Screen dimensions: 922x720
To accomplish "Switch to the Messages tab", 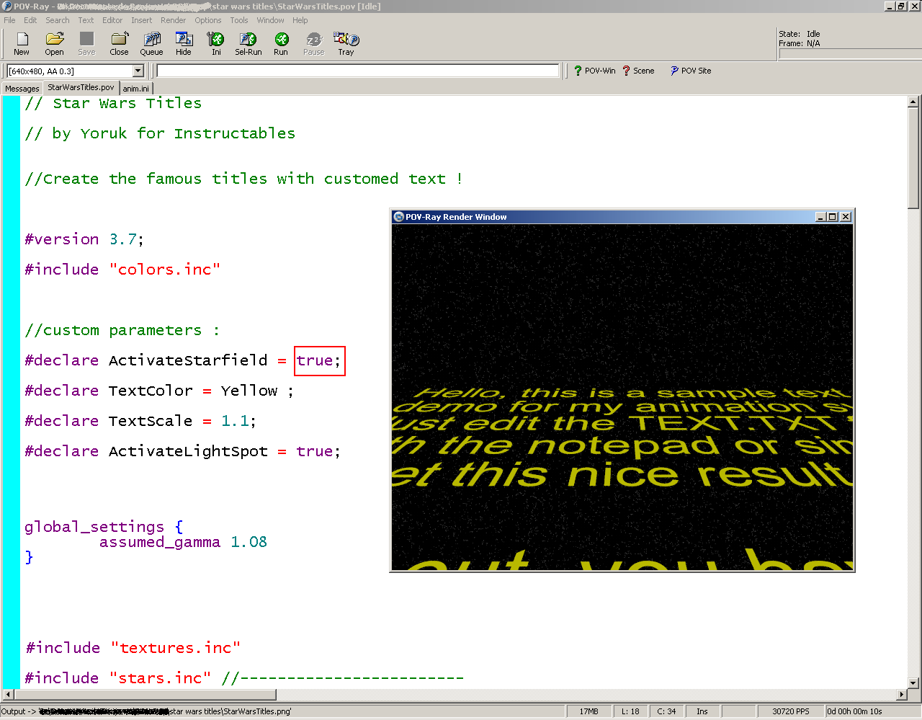I will (x=22, y=89).
